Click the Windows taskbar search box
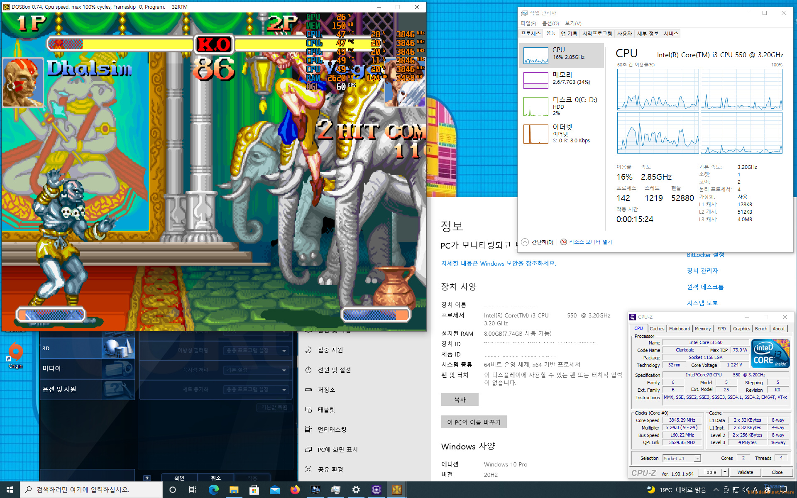797x498 pixels. [x=91, y=490]
